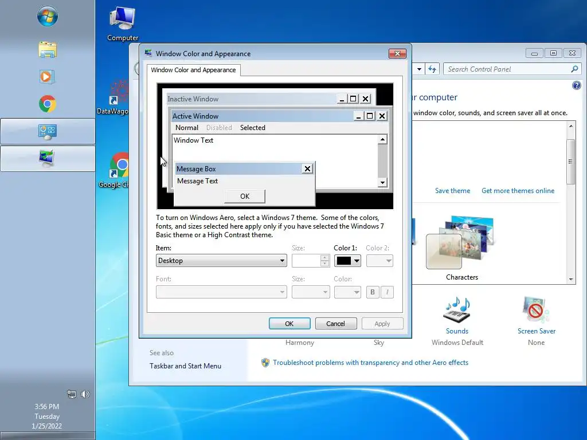Click the Active Window title bar preview
The height and width of the screenshot is (440, 587).
pyautogui.click(x=280, y=116)
